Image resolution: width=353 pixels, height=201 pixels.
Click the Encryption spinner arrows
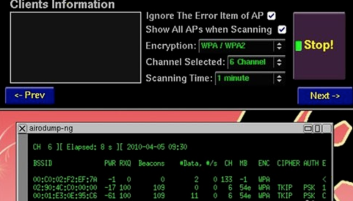pos(279,46)
